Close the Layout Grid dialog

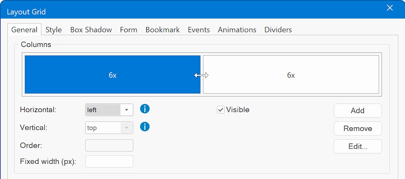pos(390,8)
